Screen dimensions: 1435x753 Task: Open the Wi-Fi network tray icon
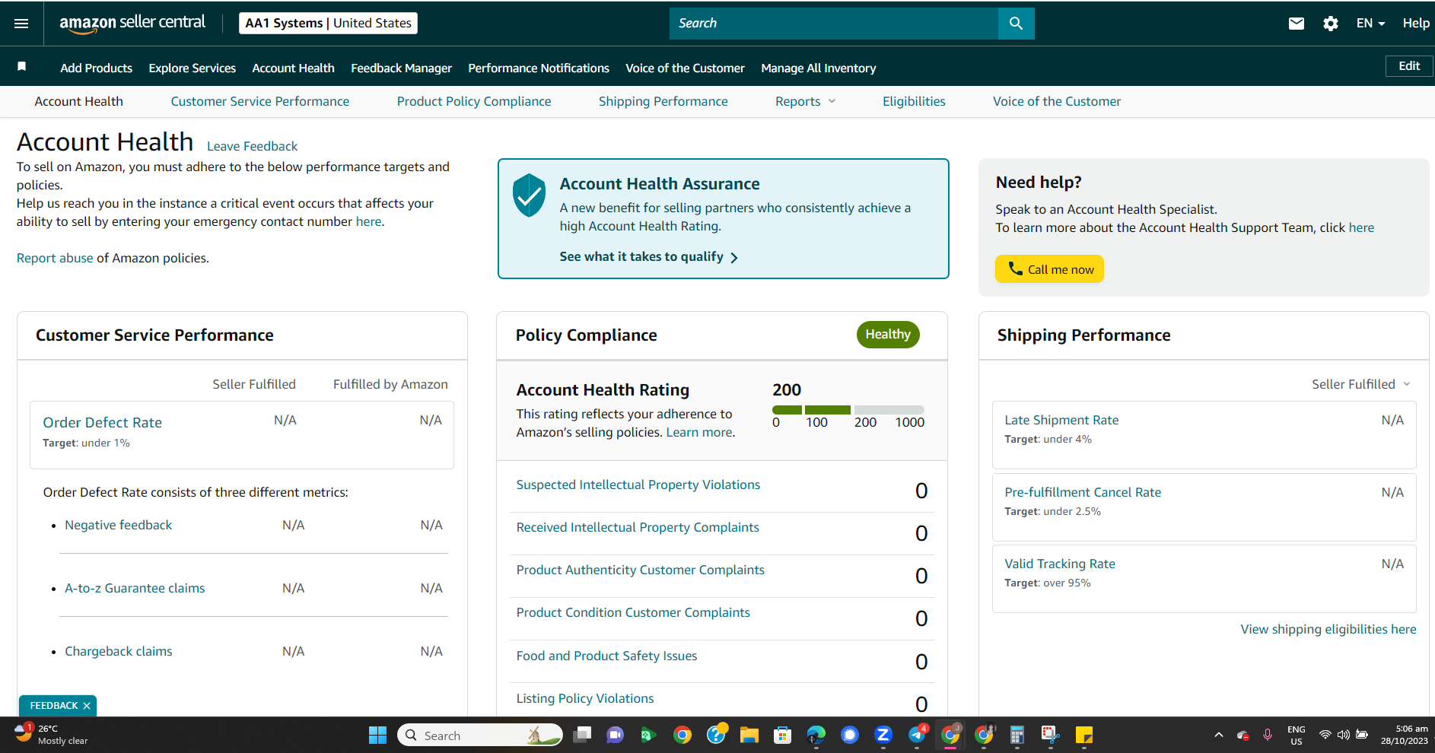(1325, 735)
